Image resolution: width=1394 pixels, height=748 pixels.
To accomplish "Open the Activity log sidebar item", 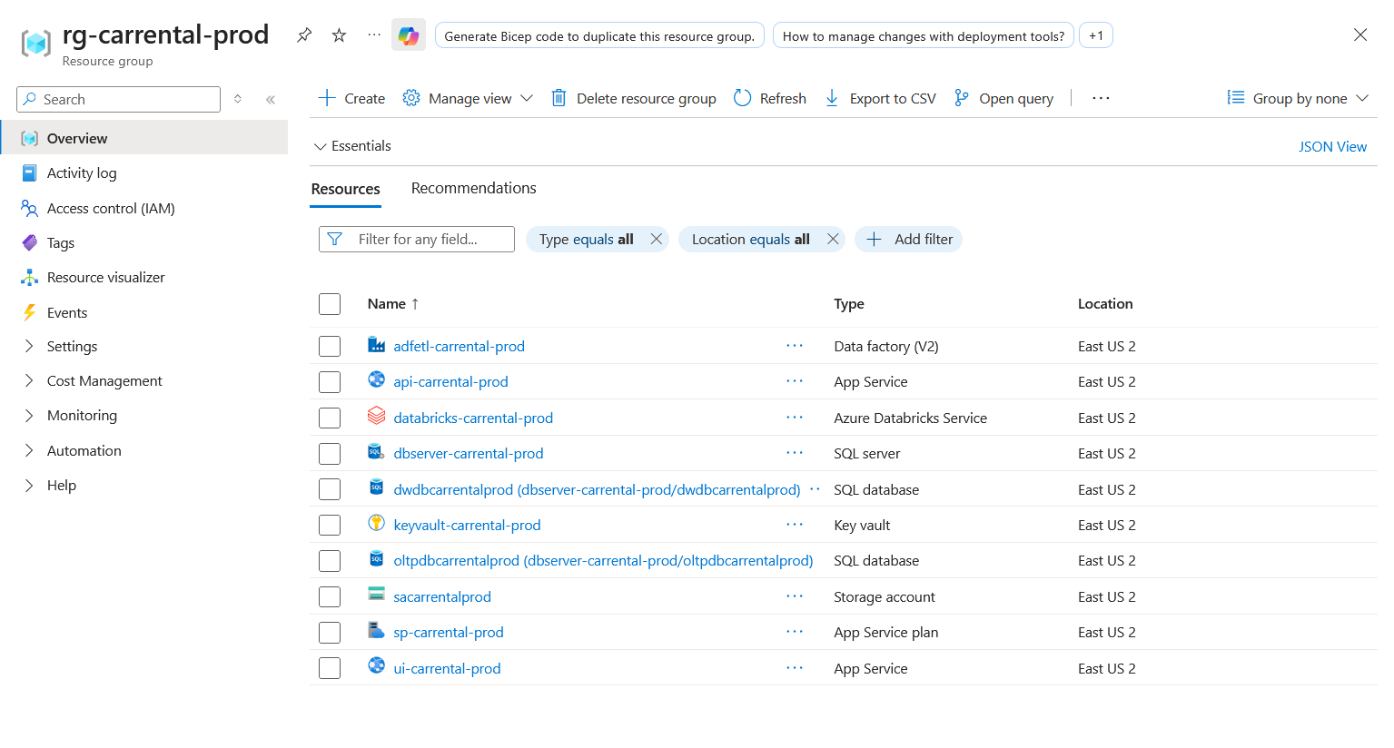I will pos(82,172).
